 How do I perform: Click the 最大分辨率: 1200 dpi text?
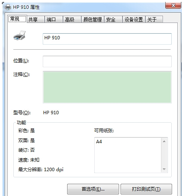click(x=41, y=170)
